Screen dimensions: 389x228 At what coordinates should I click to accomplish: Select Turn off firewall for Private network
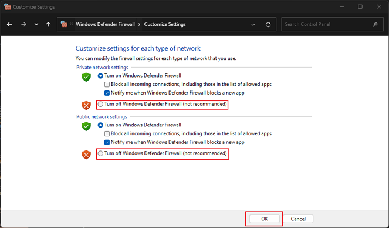pos(100,104)
